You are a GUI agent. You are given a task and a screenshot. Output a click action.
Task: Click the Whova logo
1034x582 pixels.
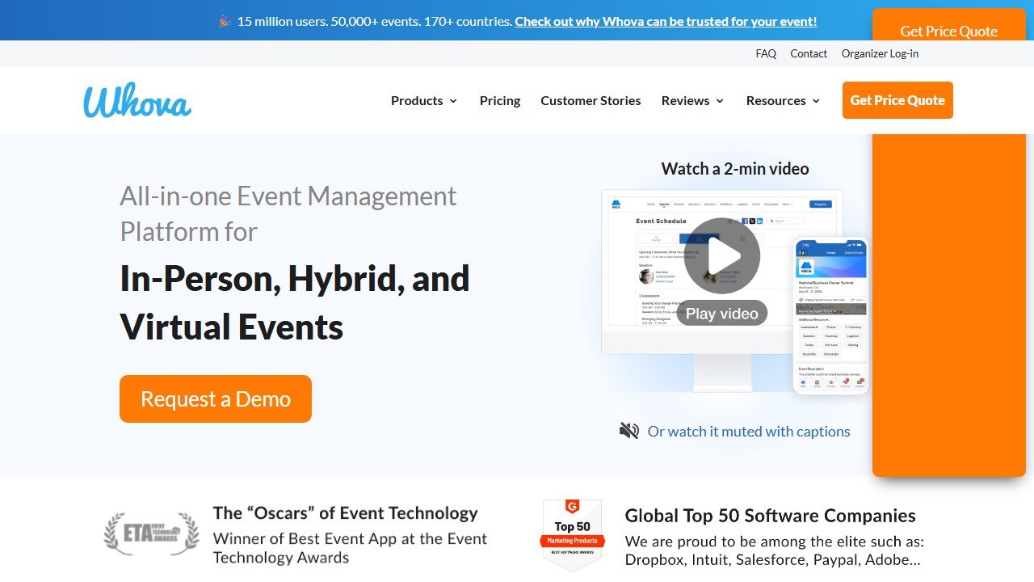pyautogui.click(x=137, y=100)
